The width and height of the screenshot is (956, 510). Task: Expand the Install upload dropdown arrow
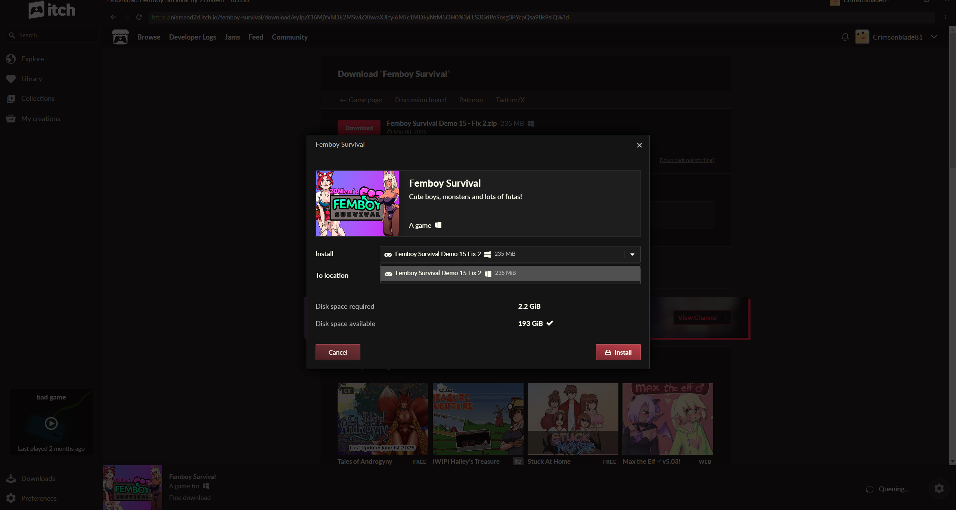pyautogui.click(x=632, y=254)
